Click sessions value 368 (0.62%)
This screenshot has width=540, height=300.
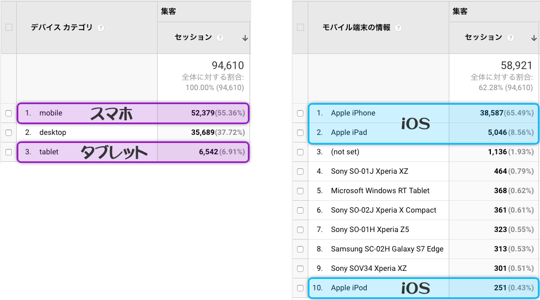(x=514, y=190)
